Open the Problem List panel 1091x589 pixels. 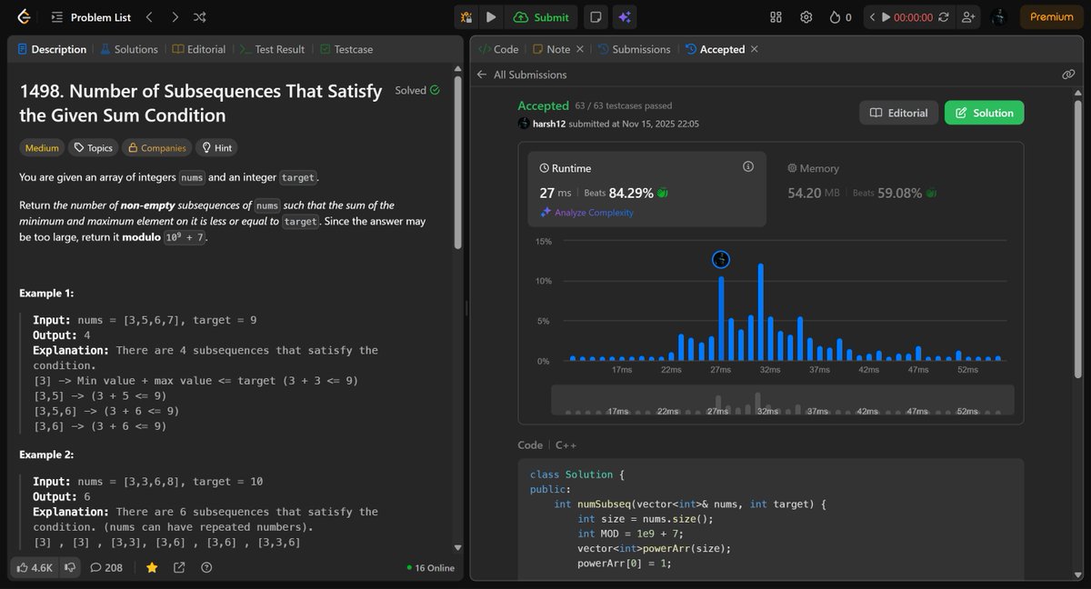click(x=90, y=16)
